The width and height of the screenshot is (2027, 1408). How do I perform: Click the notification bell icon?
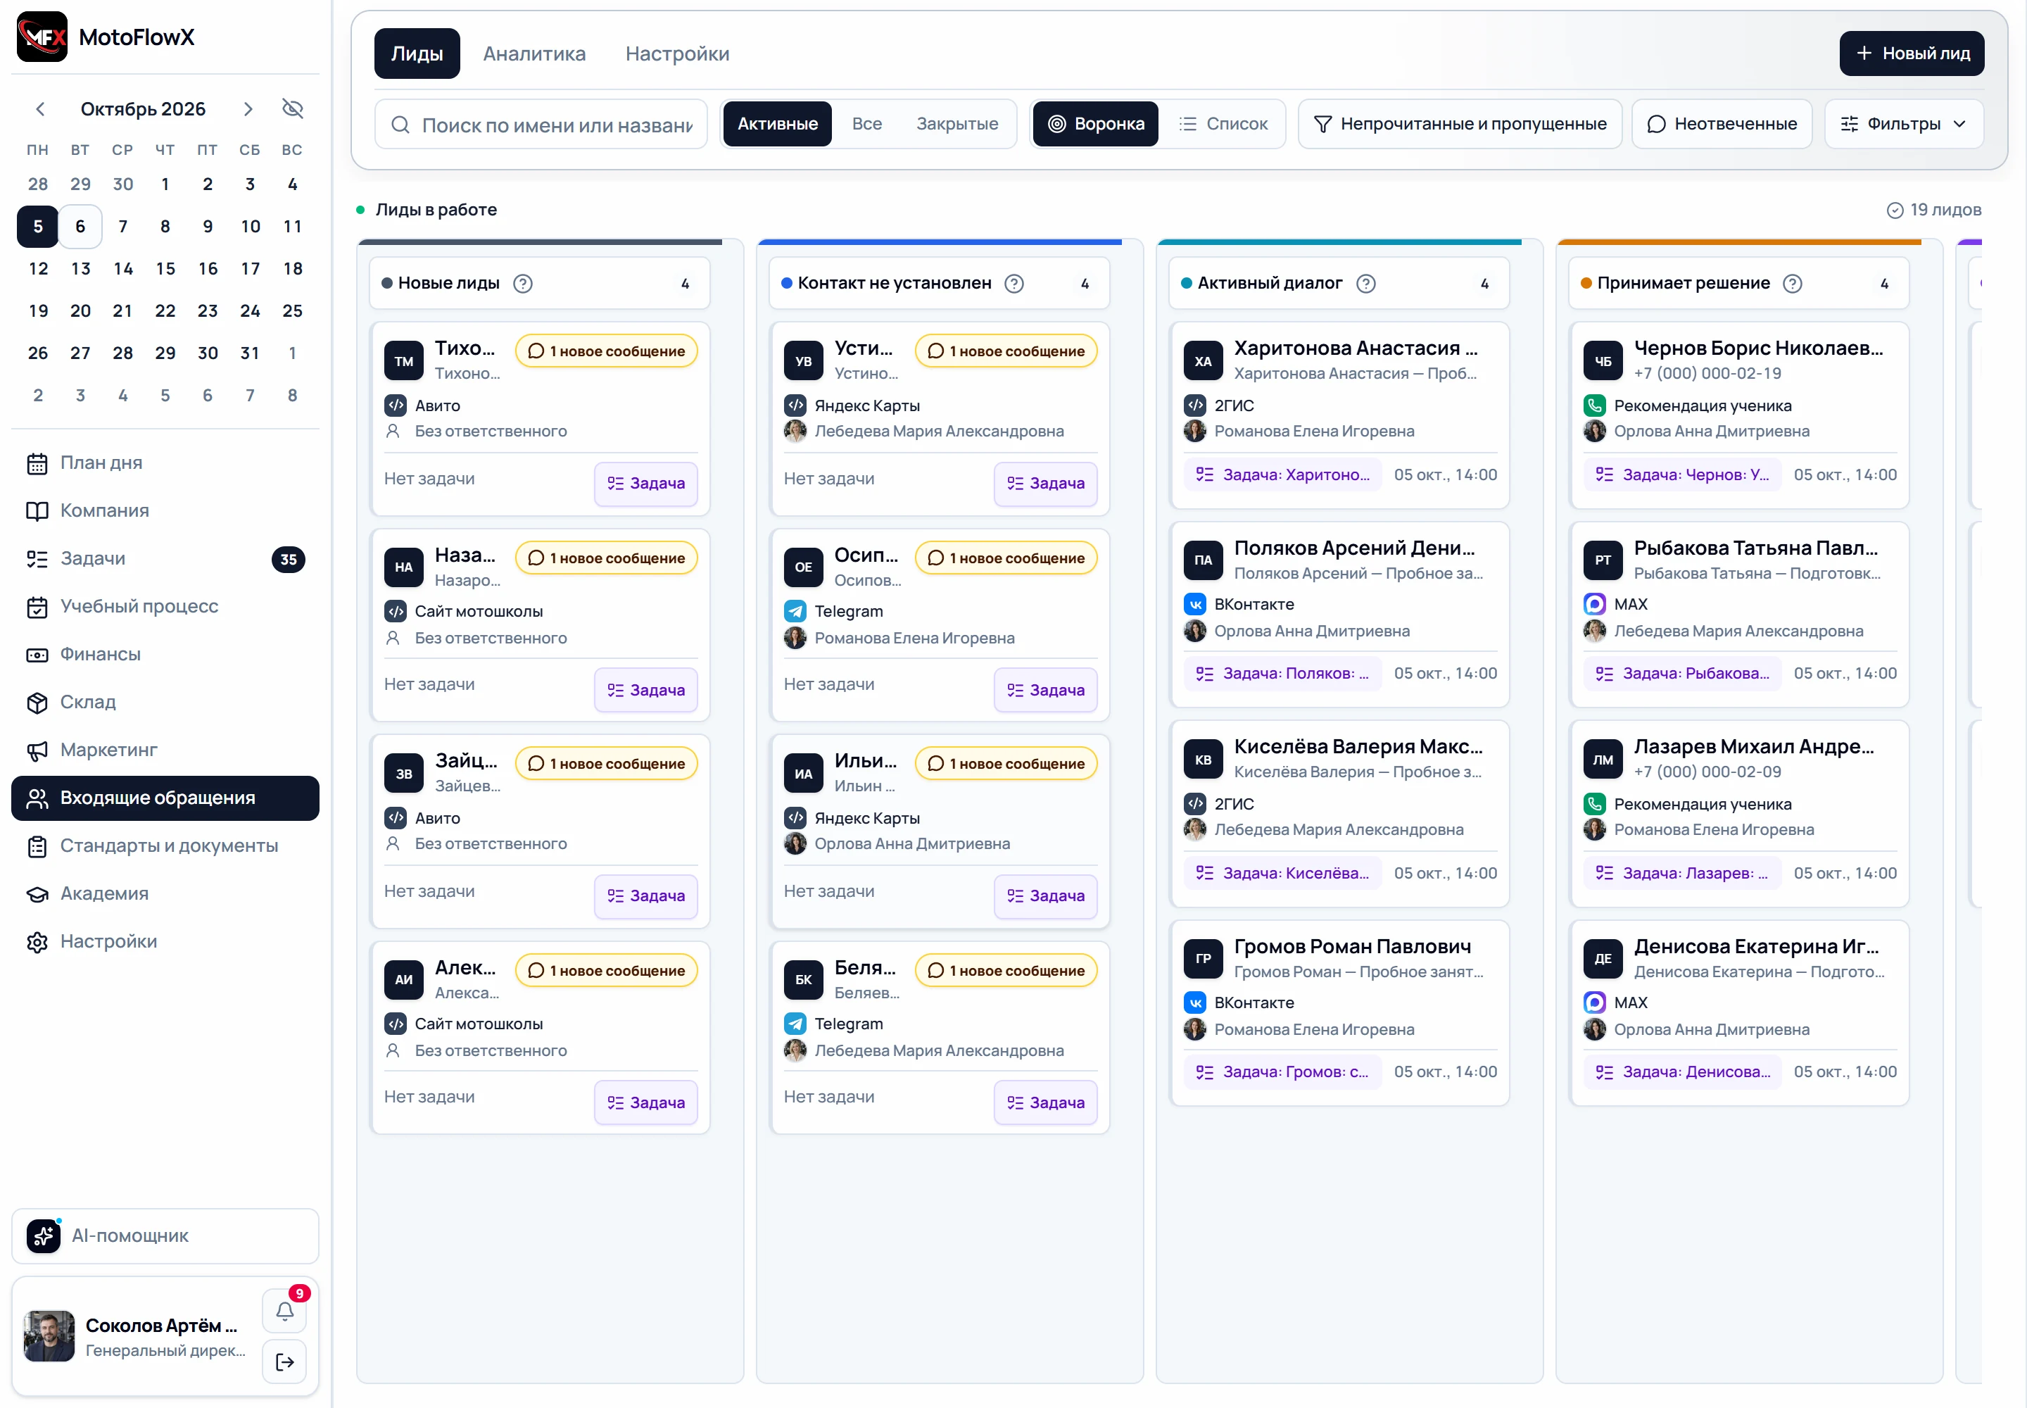[284, 1311]
